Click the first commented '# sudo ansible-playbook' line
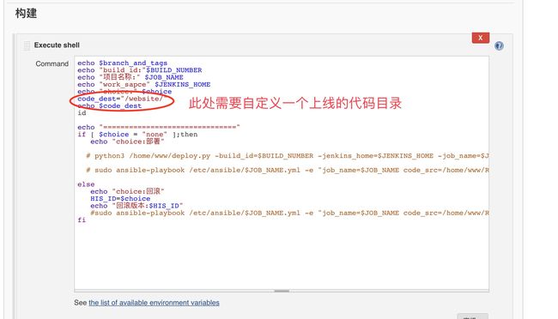The width and height of the screenshot is (558, 319). pyautogui.click(x=288, y=170)
